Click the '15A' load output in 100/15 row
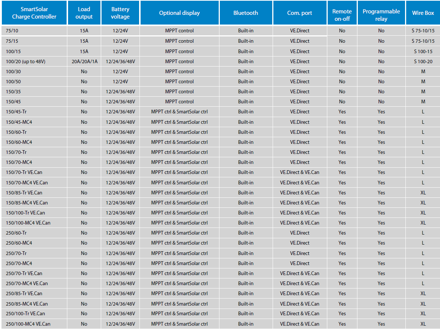Screen dimensions: 440x329 click(x=84, y=51)
